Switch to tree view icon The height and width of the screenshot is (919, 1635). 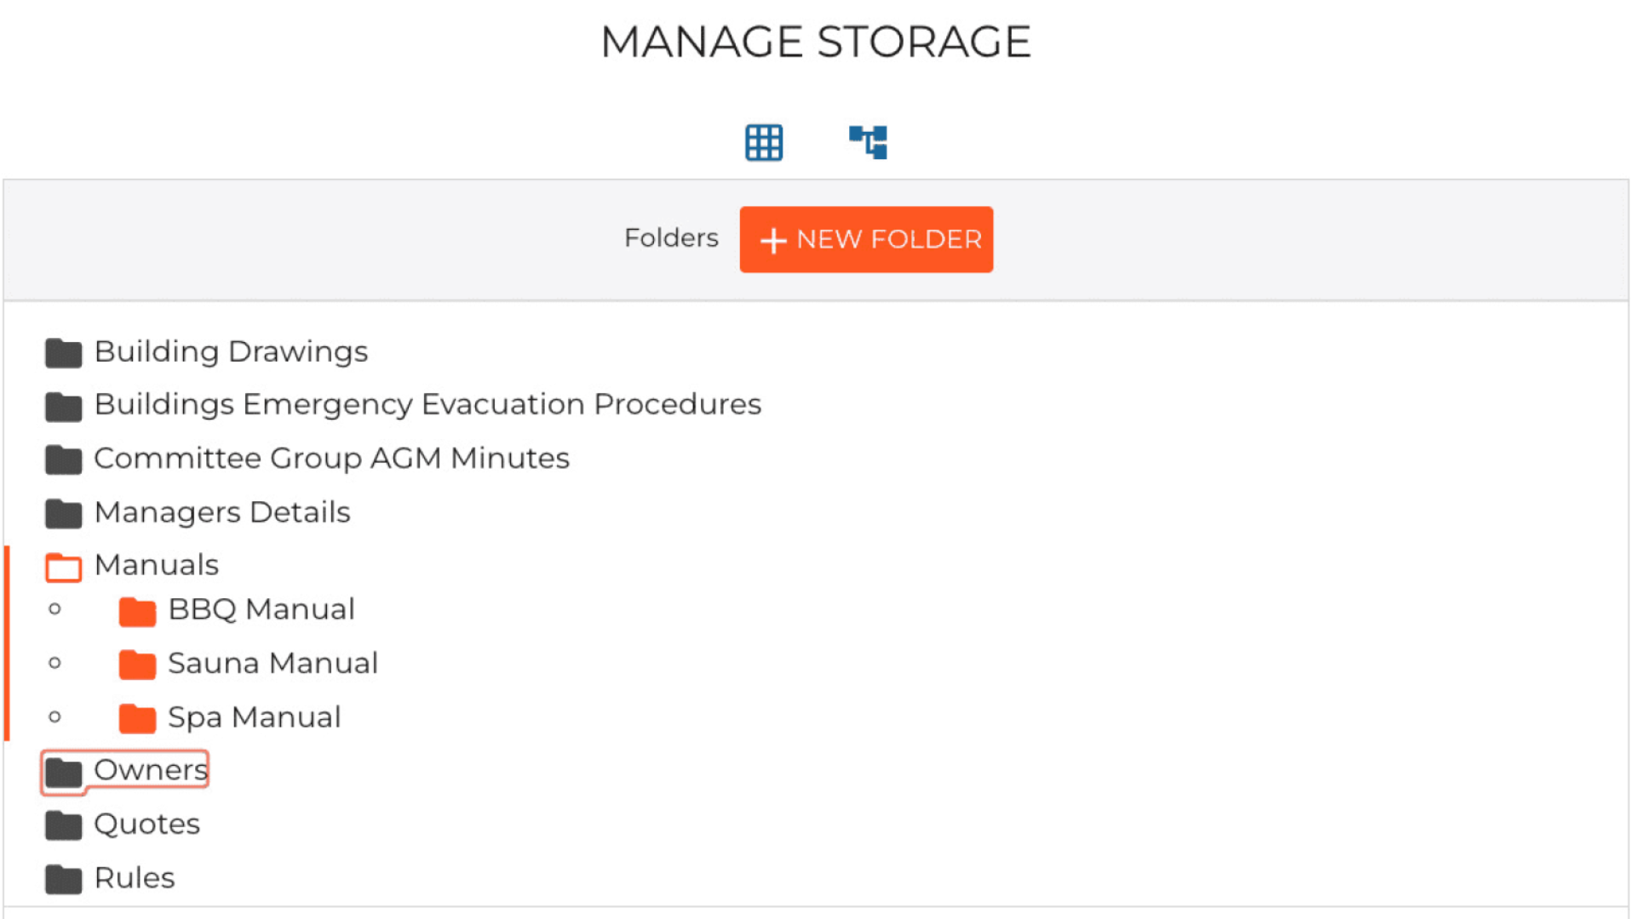pyautogui.click(x=868, y=142)
